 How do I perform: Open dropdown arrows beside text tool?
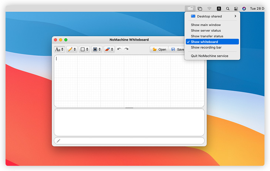(63, 49)
